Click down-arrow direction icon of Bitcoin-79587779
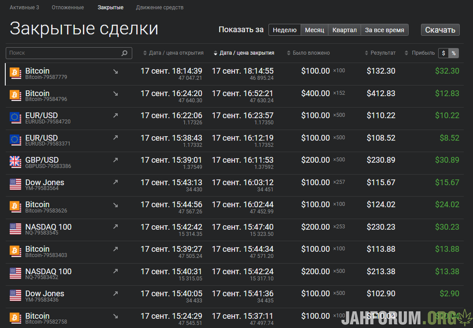The width and height of the screenshot is (473, 328). point(115,71)
